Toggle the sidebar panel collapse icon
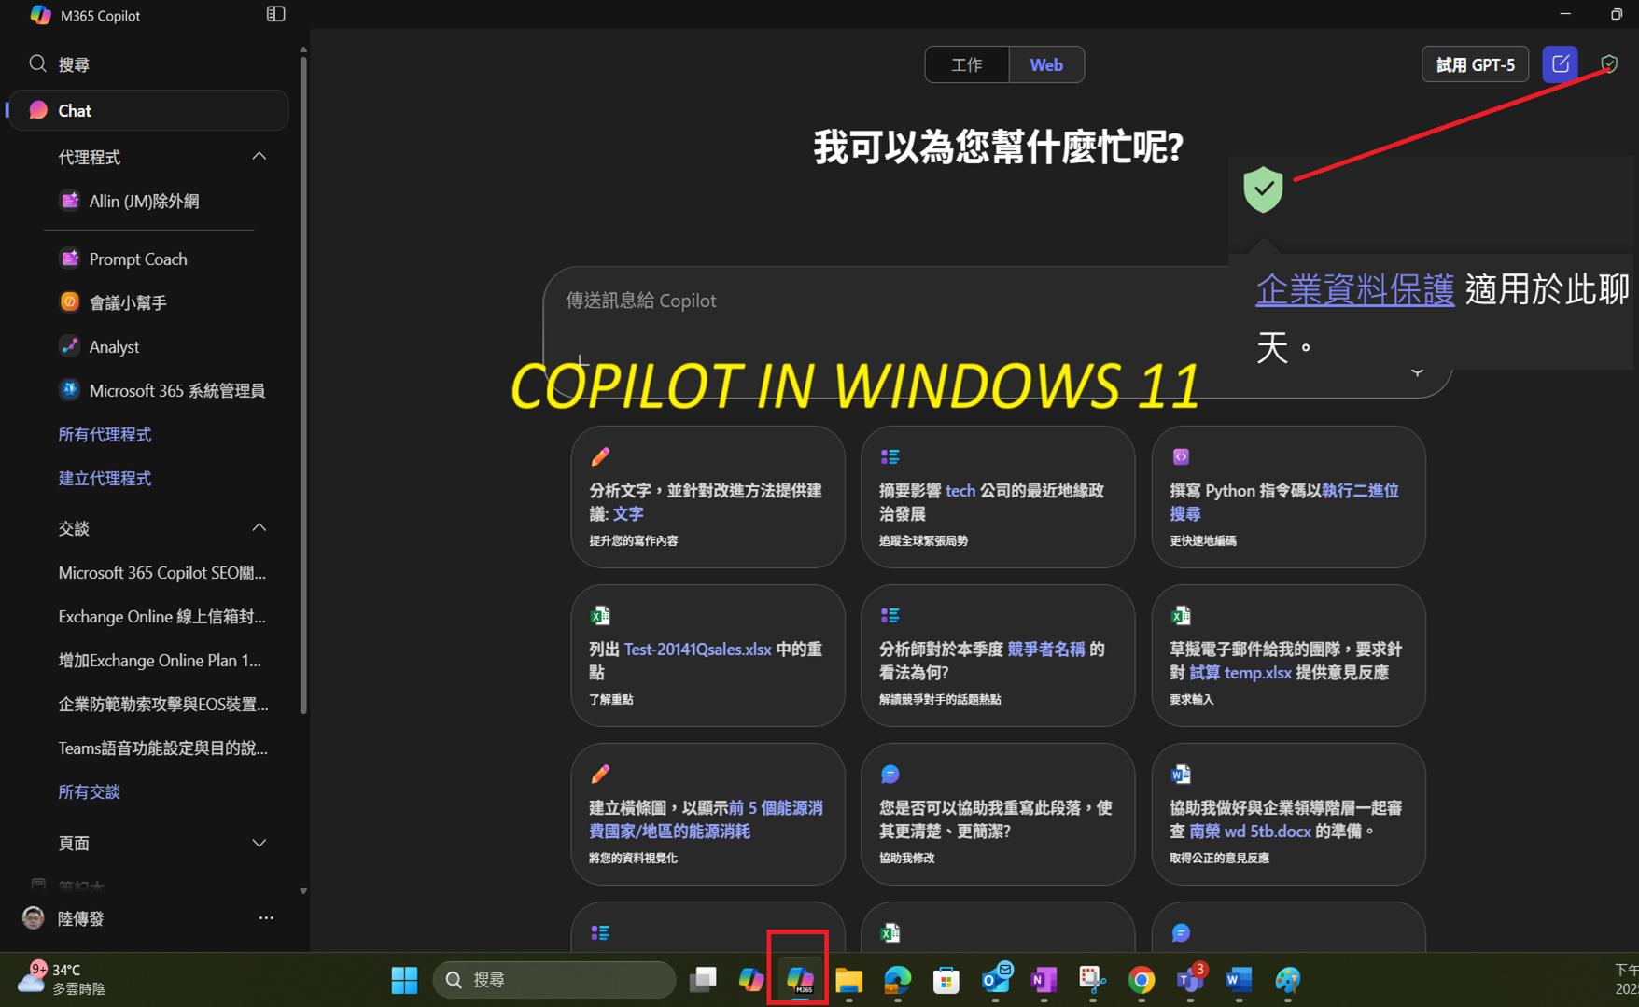1639x1007 pixels. (x=275, y=14)
